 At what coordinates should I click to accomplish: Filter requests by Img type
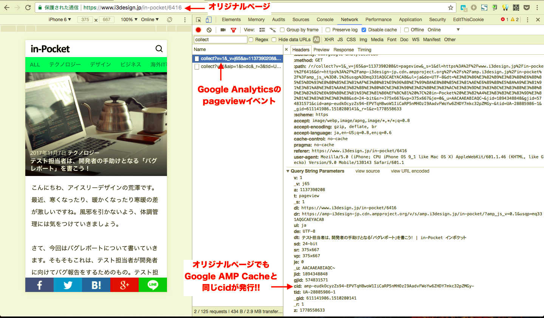click(363, 40)
